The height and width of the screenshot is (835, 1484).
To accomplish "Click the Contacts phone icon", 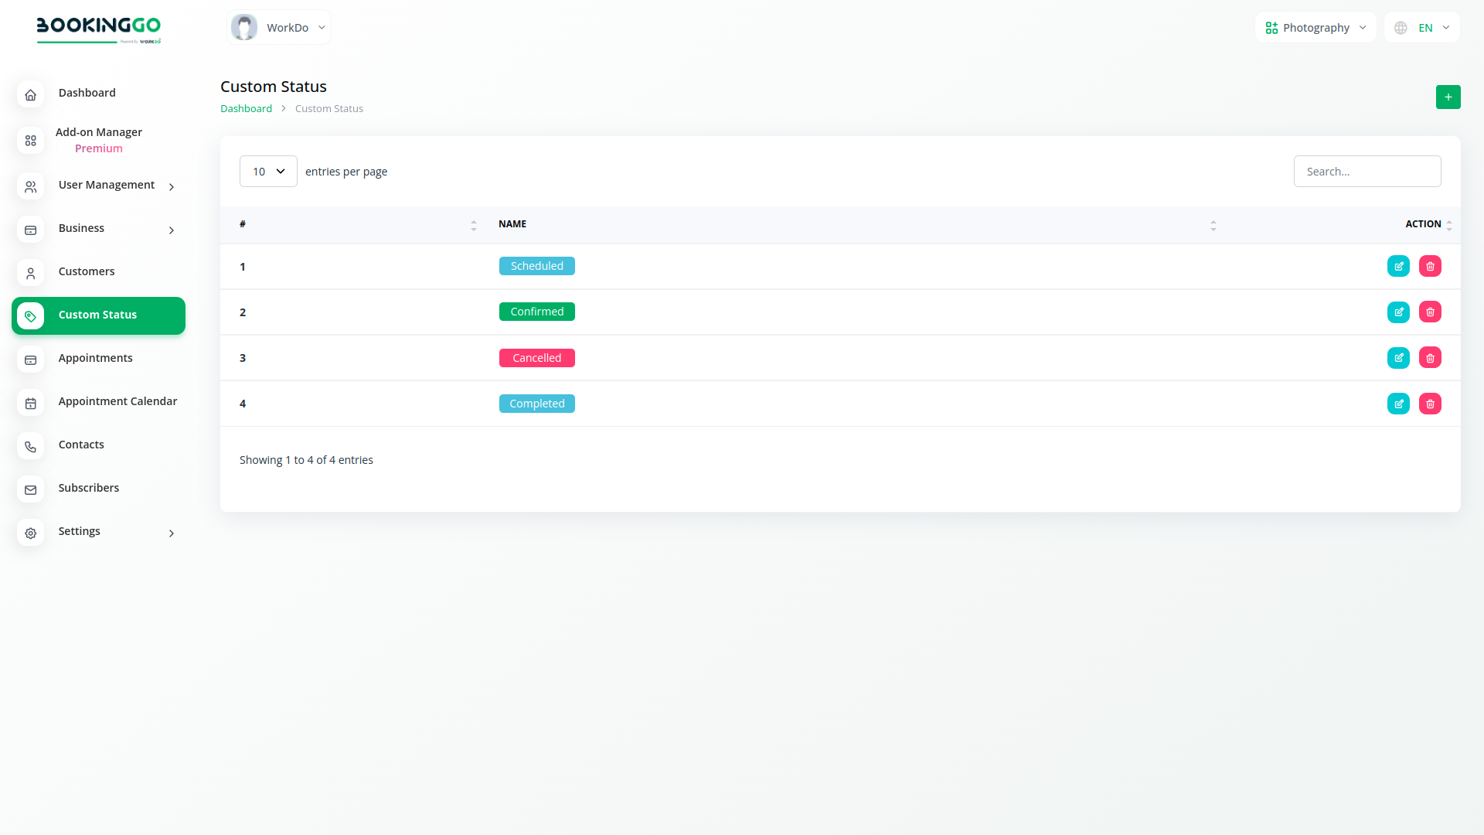I will click(31, 446).
